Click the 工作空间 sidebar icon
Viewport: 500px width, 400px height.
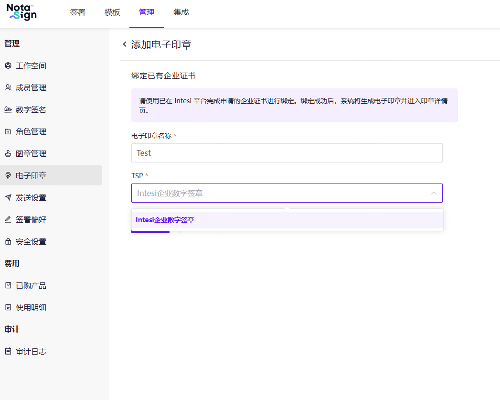coord(8,65)
